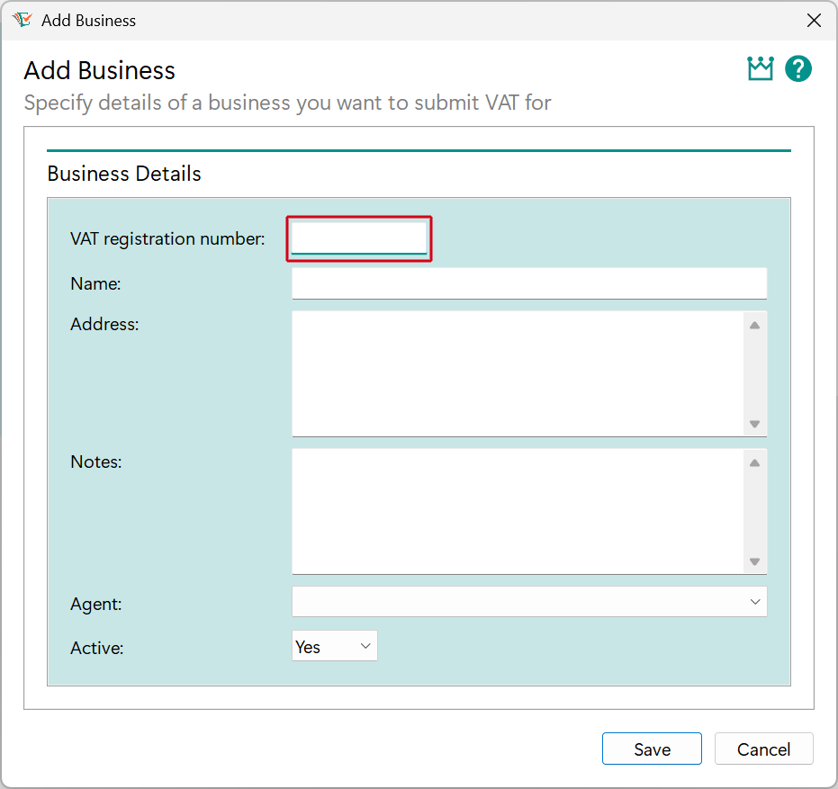Cancel adding the business
The height and width of the screenshot is (789, 838).
point(763,749)
